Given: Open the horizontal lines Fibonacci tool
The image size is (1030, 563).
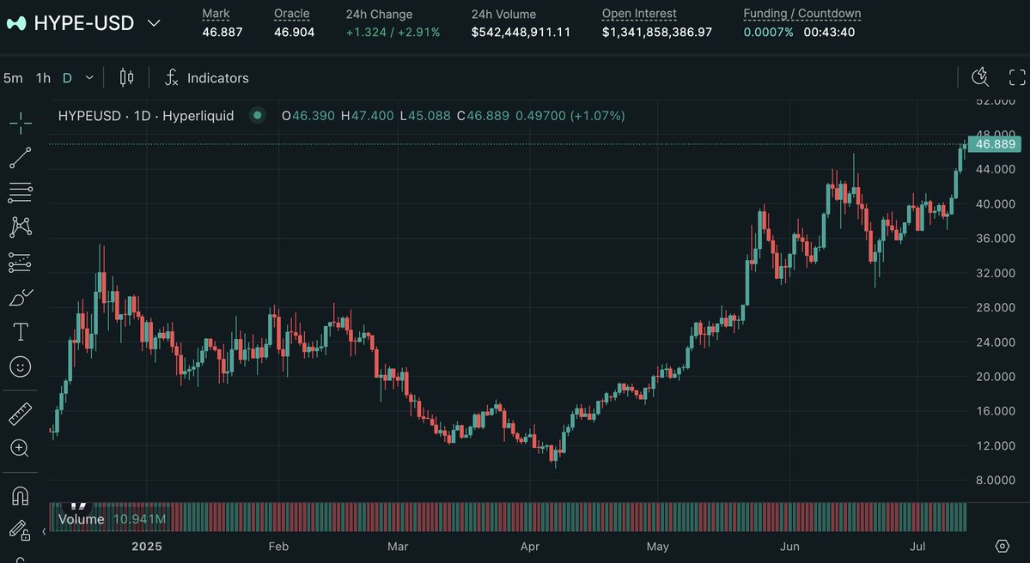Looking at the screenshot, I should pos(21,192).
